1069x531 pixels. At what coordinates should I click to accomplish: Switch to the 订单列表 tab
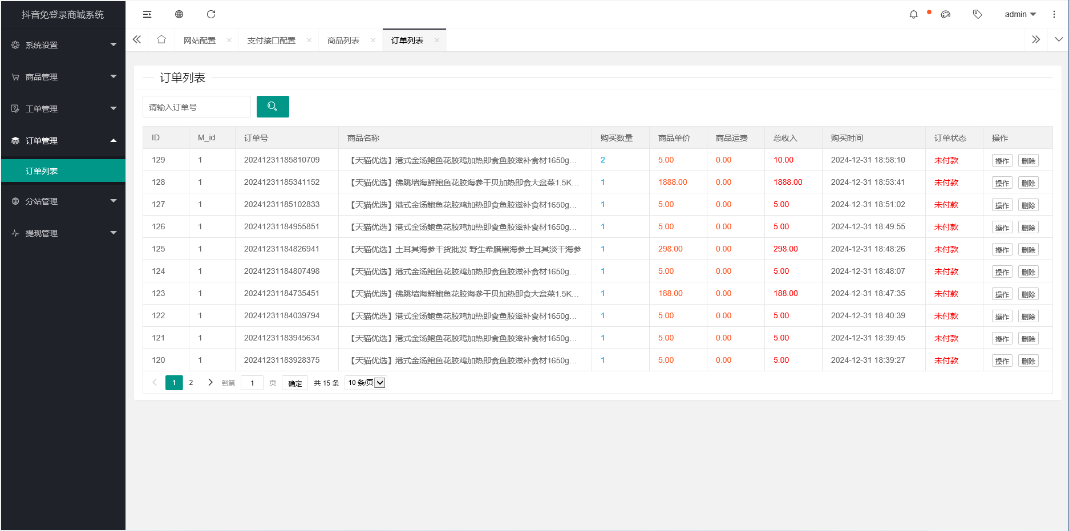[x=407, y=40]
